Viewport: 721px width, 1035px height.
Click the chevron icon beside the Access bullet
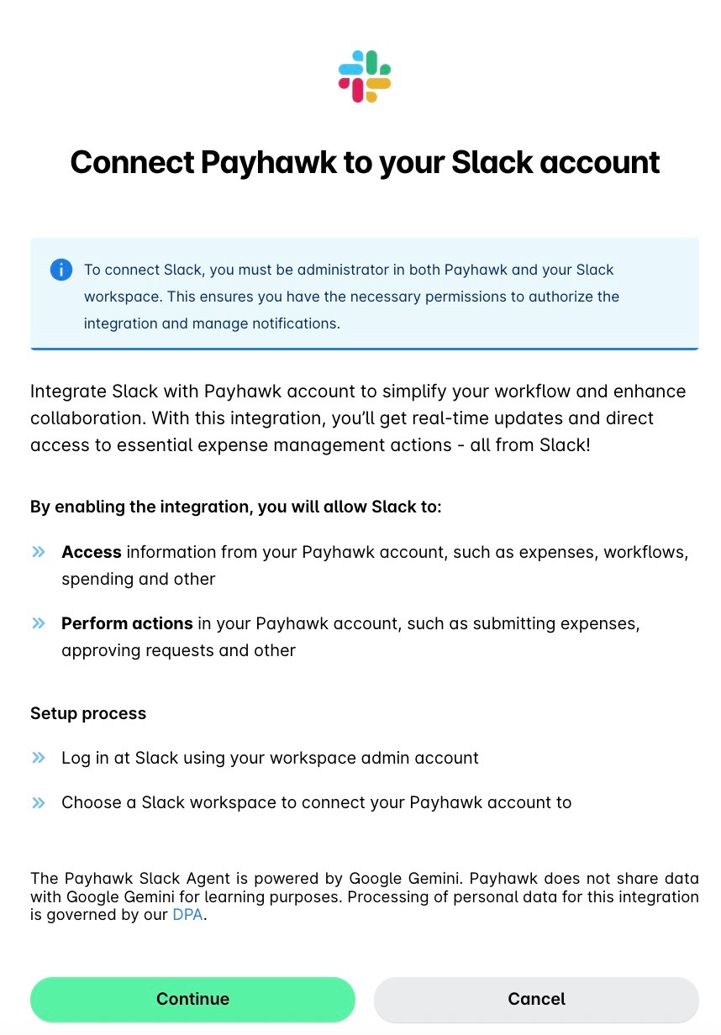pos(39,551)
